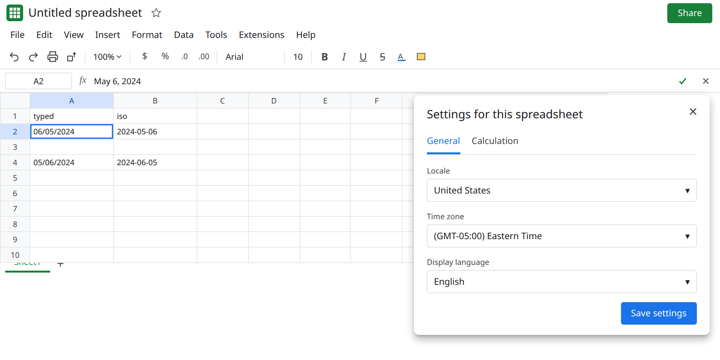Screen dimensions: 720x360
Task: Open the Sheets home grid icon
Action: tap(15, 13)
